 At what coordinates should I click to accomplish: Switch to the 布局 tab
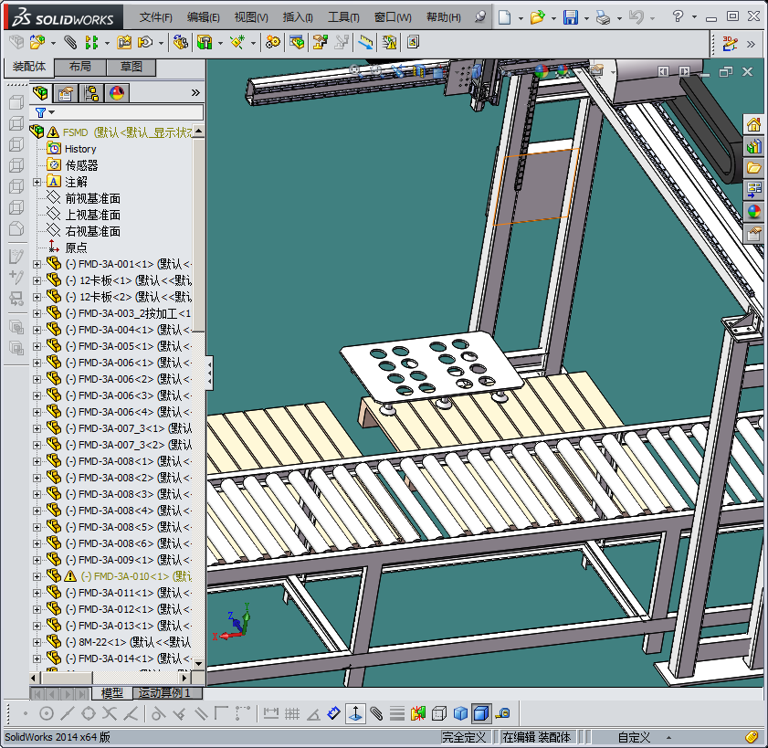(x=79, y=68)
